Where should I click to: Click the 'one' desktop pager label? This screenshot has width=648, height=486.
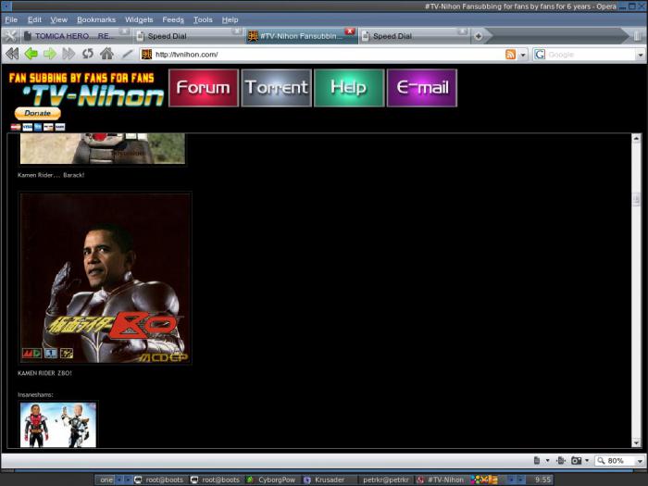click(x=106, y=480)
